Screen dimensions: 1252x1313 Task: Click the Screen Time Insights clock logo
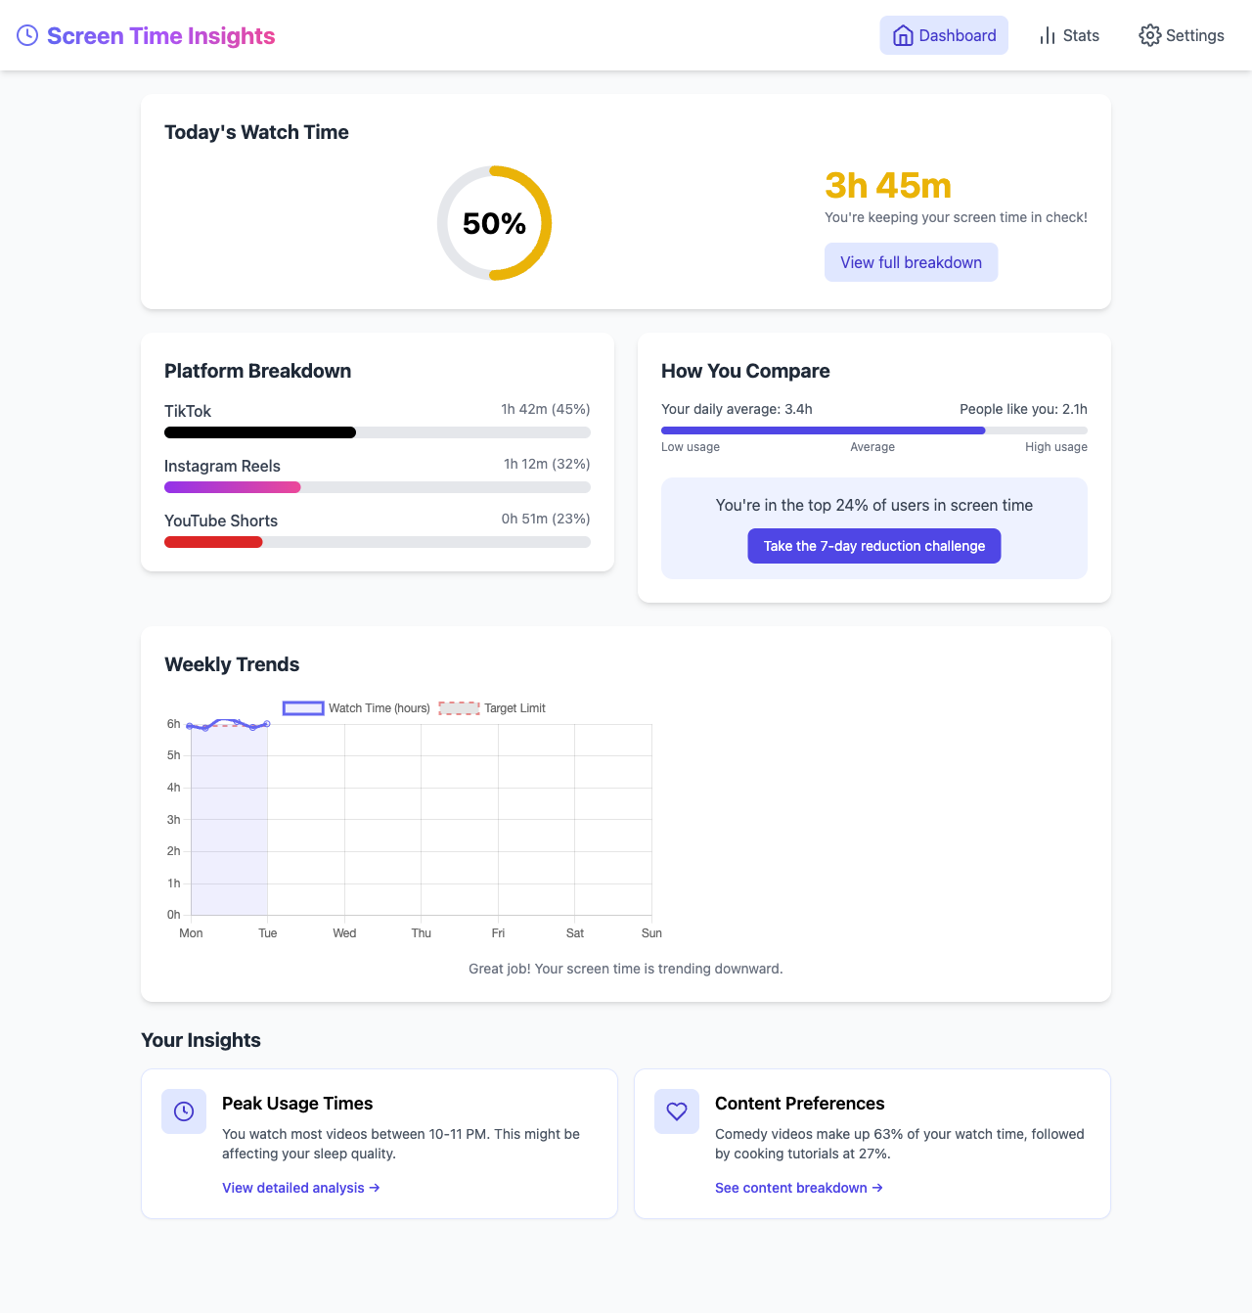(x=26, y=35)
